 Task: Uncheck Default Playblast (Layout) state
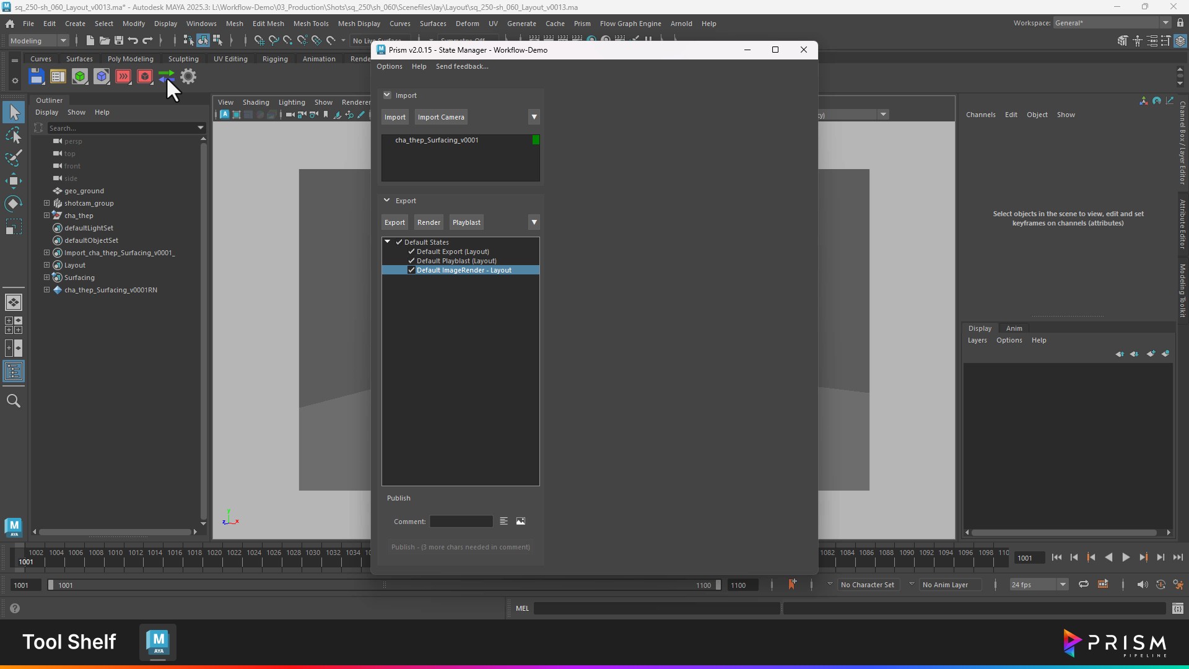412,261
